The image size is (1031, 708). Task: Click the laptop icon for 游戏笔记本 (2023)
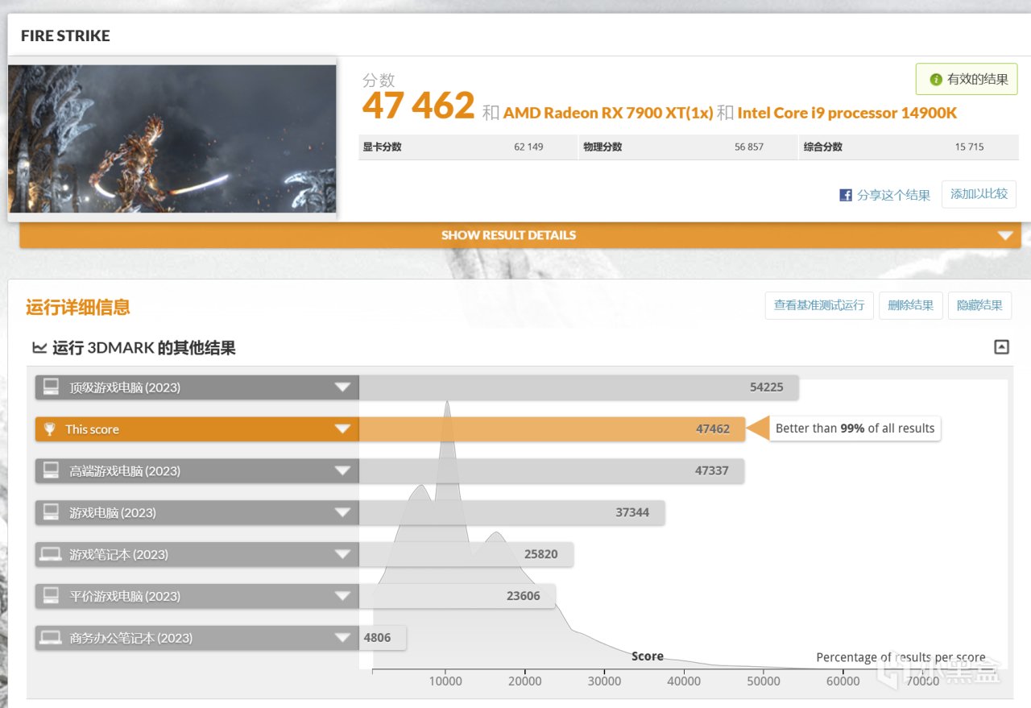[51, 554]
